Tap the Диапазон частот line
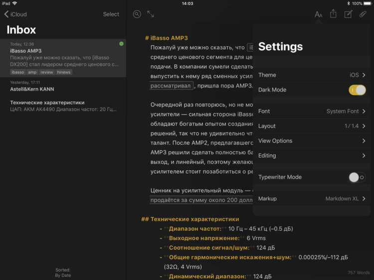This screenshot has width=374, height=280. point(226,229)
